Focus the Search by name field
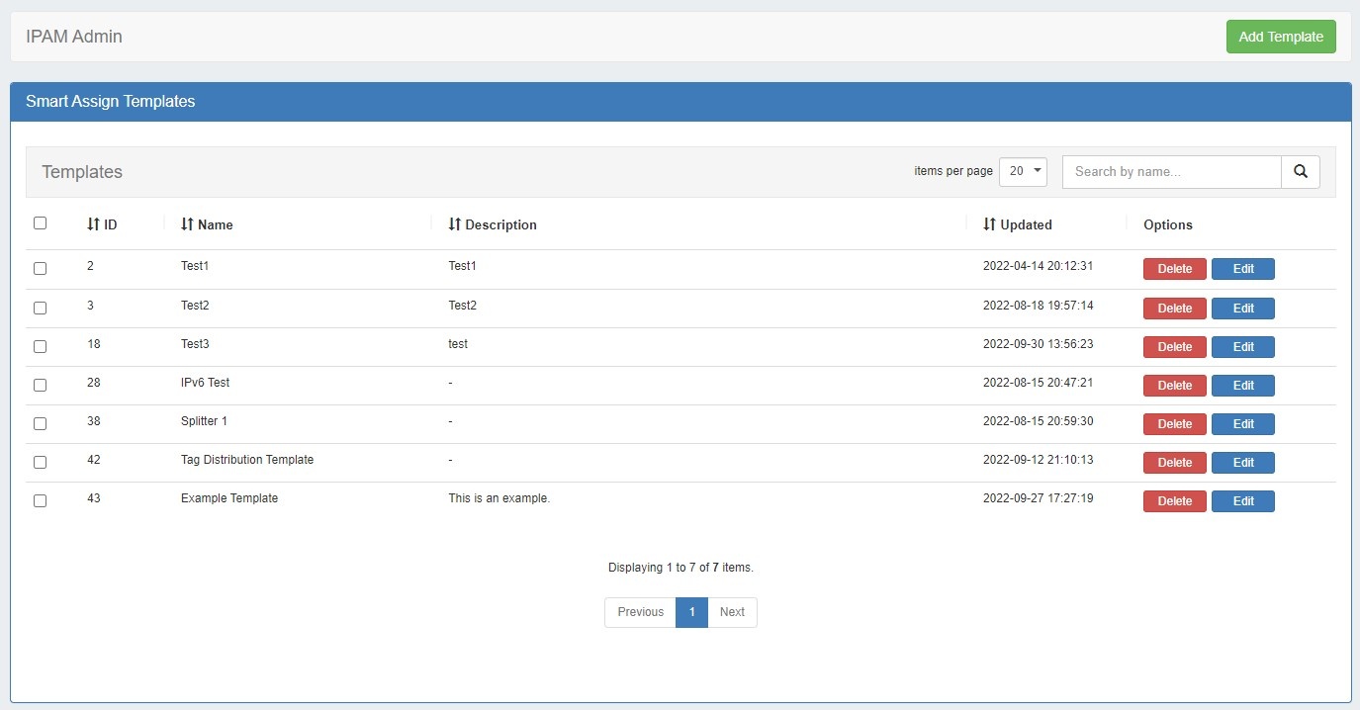The height and width of the screenshot is (710, 1360). coord(1171,171)
